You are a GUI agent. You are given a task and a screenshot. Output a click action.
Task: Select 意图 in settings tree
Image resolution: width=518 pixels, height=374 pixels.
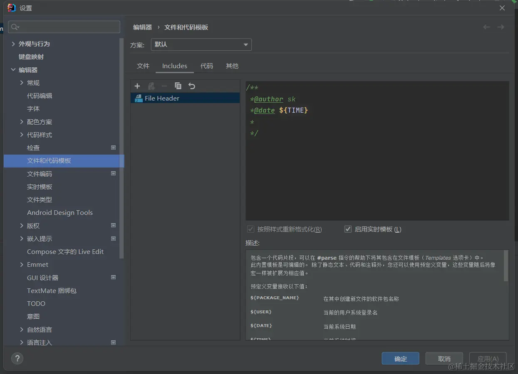click(x=33, y=316)
